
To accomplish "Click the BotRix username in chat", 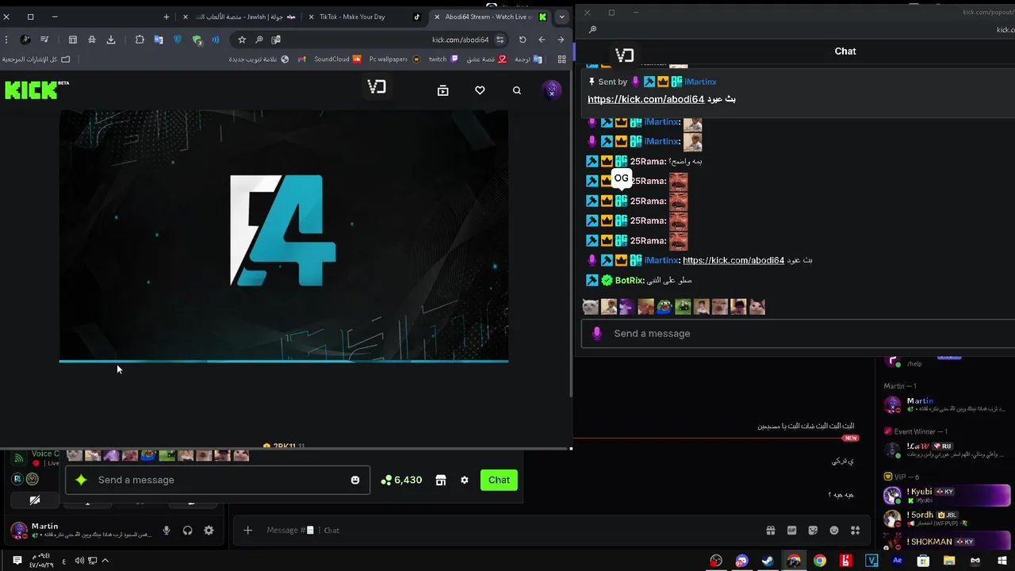I will click(x=629, y=280).
